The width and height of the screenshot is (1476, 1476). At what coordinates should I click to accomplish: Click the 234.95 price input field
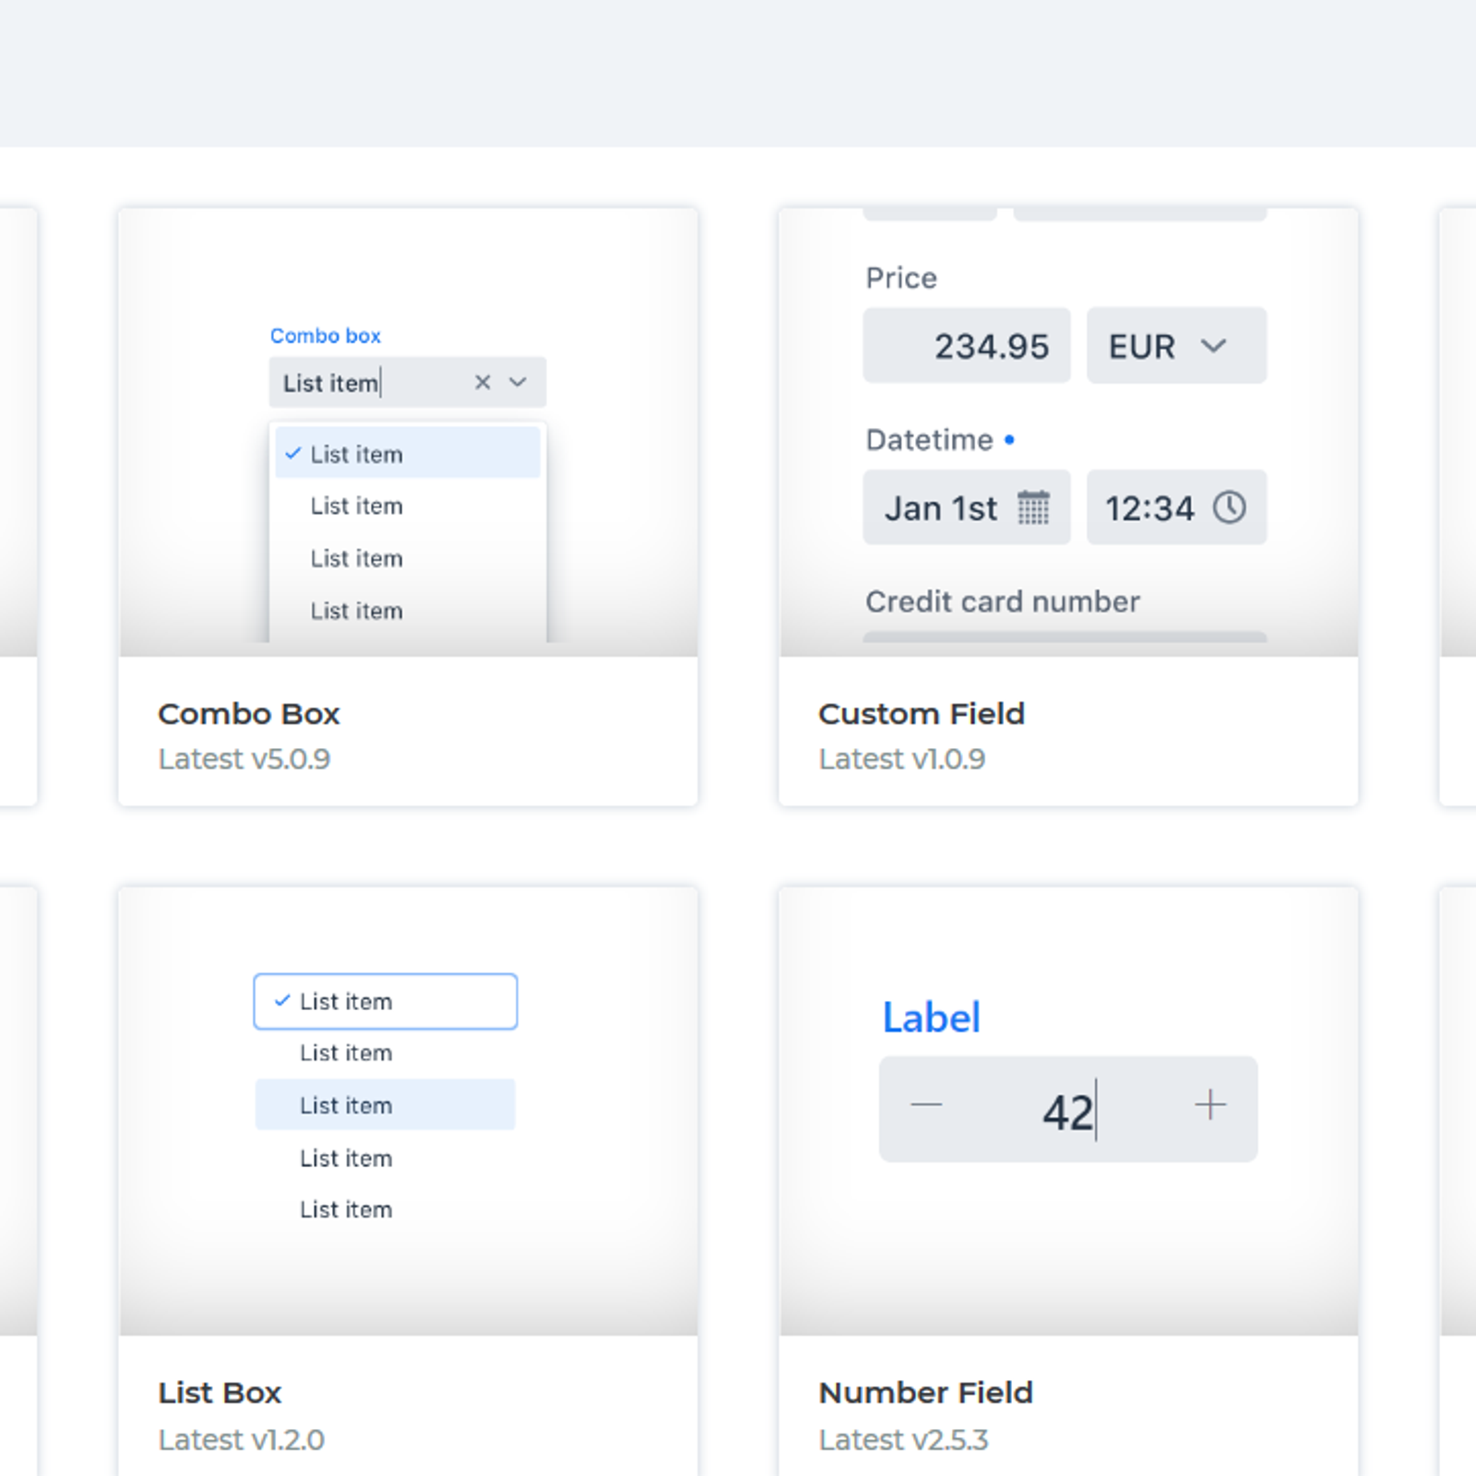click(967, 346)
